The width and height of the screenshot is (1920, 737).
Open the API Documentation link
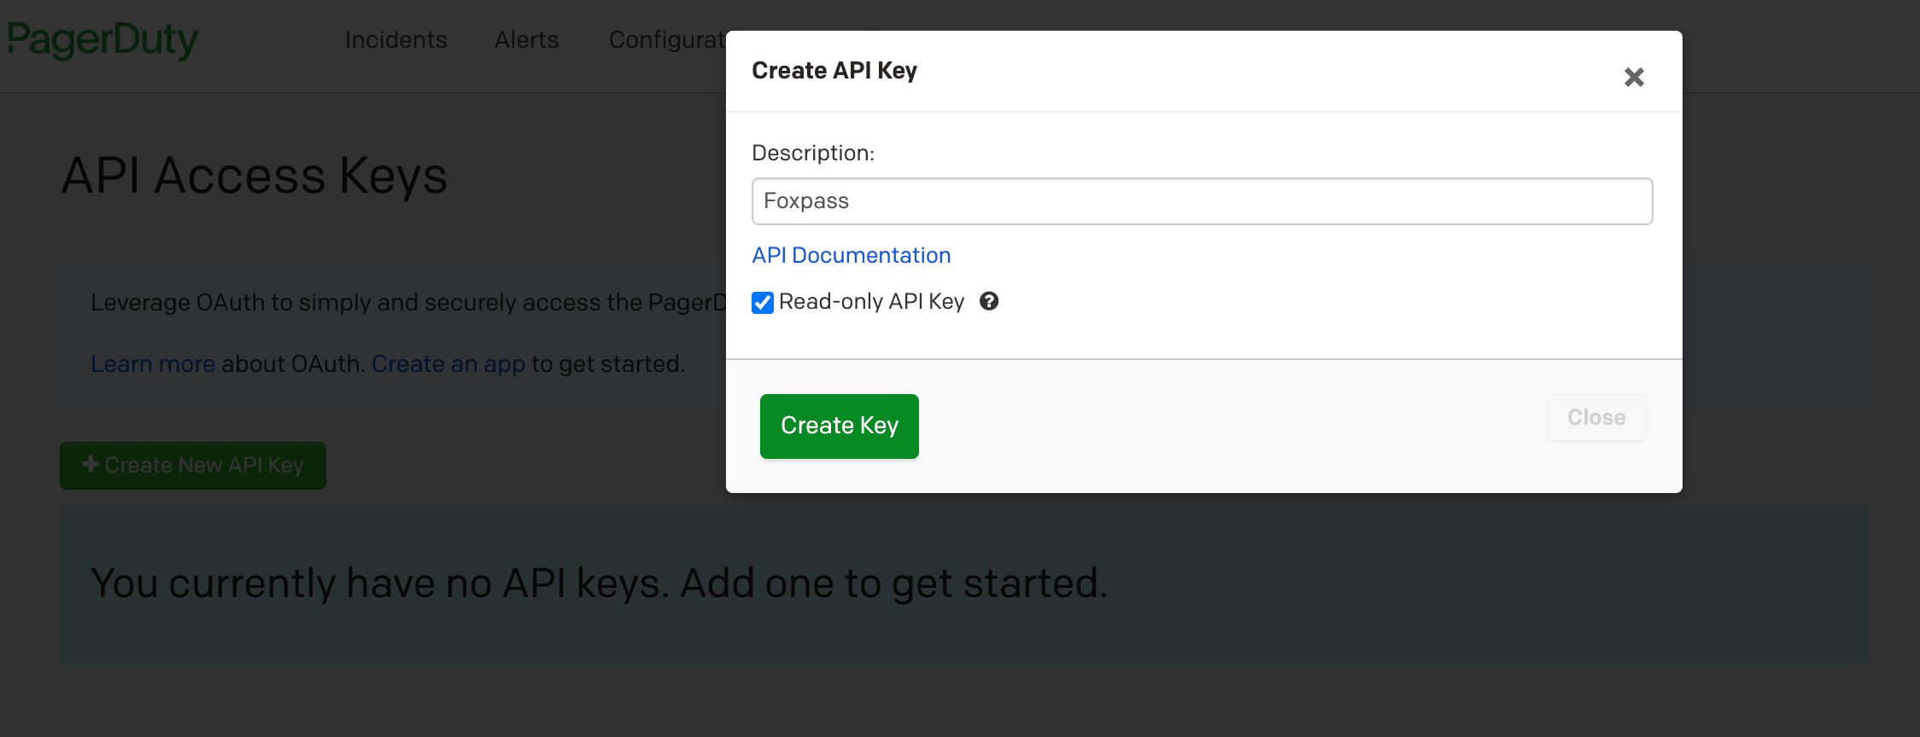852,255
